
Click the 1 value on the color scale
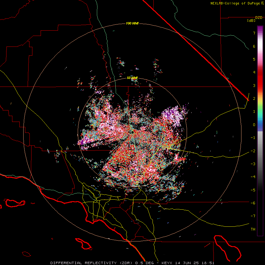(254, 112)
